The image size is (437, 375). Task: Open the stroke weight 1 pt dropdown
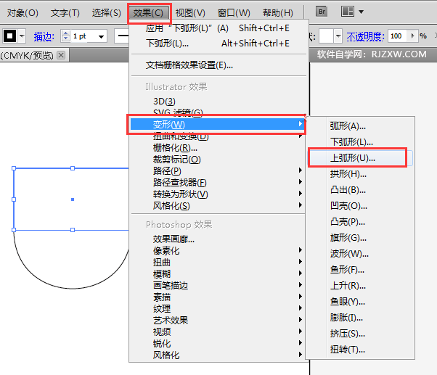(x=101, y=36)
